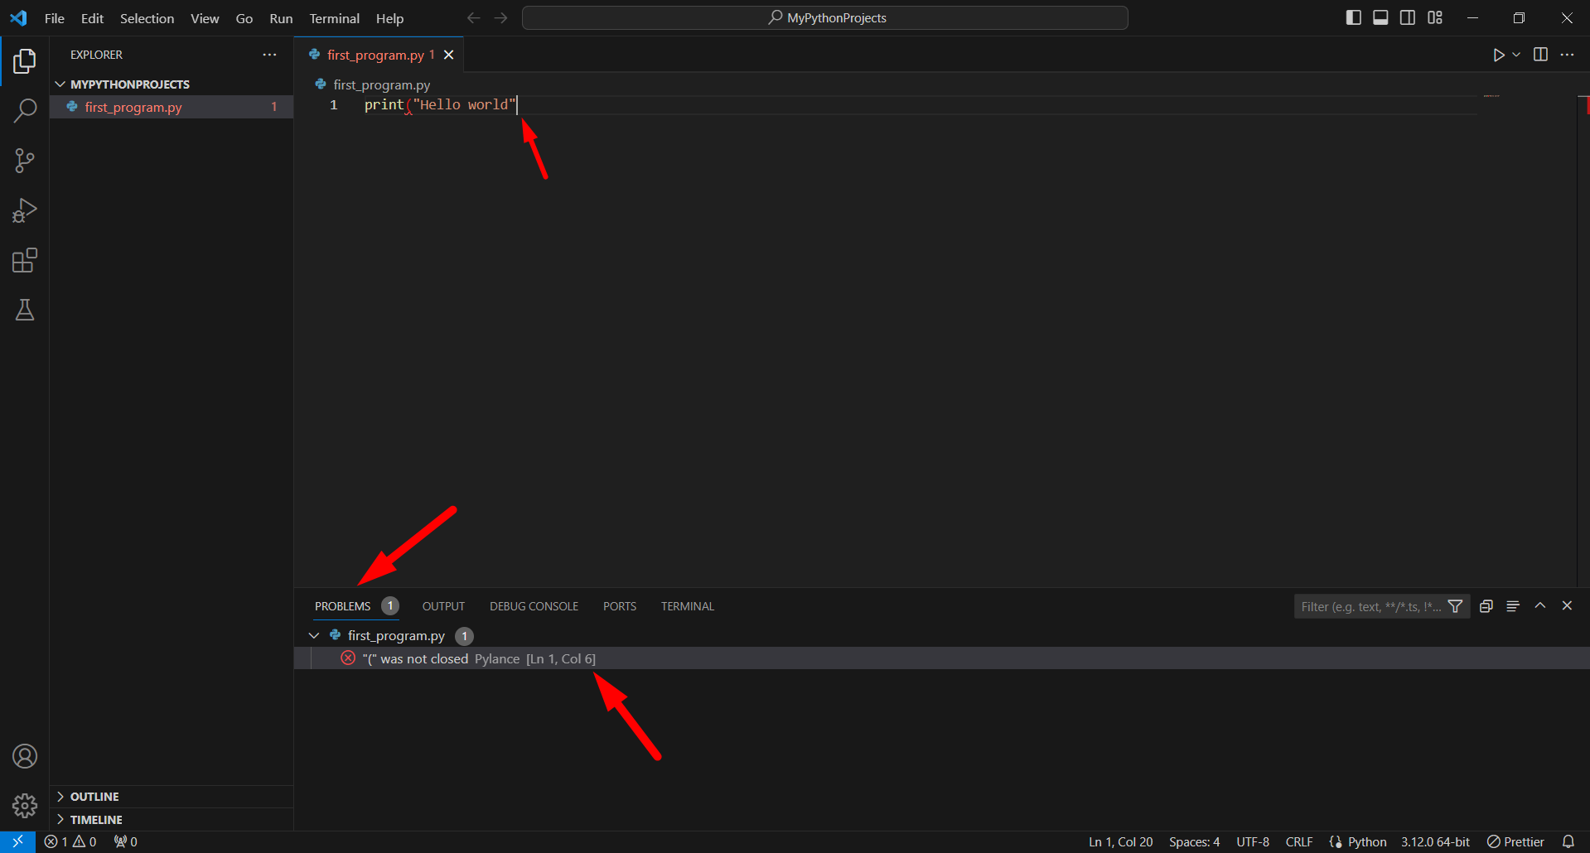Open the Run and Debug view
The height and width of the screenshot is (853, 1590).
[24, 210]
